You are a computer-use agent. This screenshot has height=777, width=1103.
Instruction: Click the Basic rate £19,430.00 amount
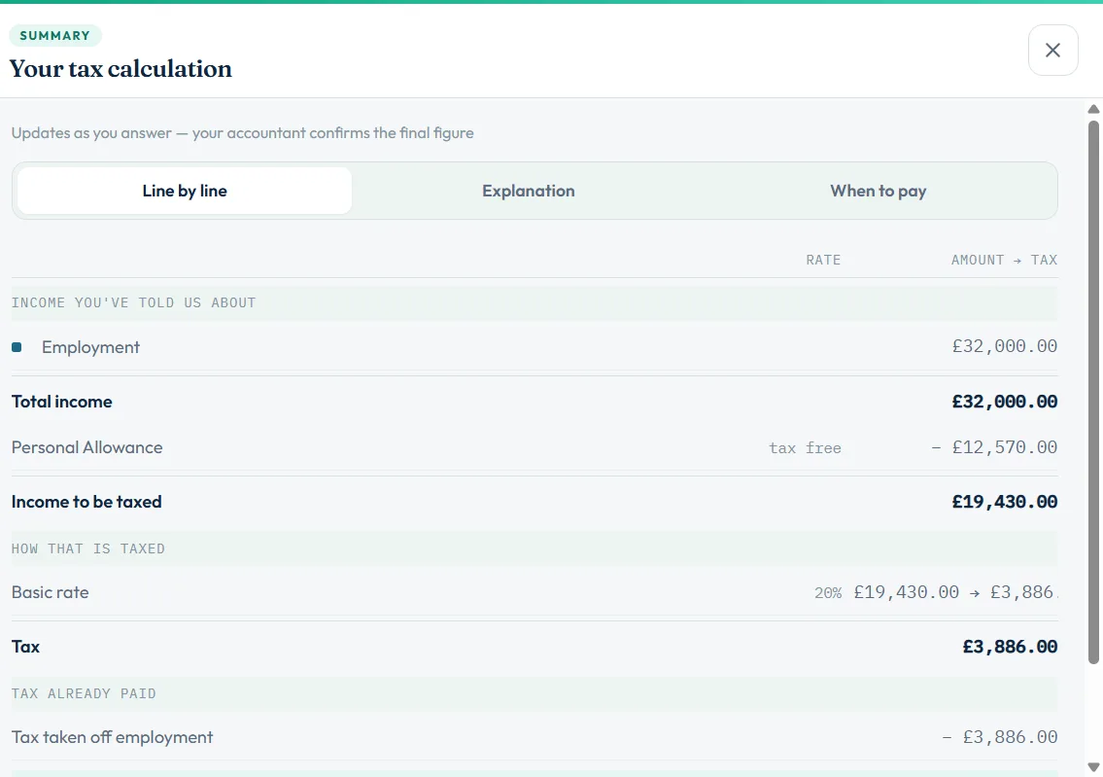[906, 592]
